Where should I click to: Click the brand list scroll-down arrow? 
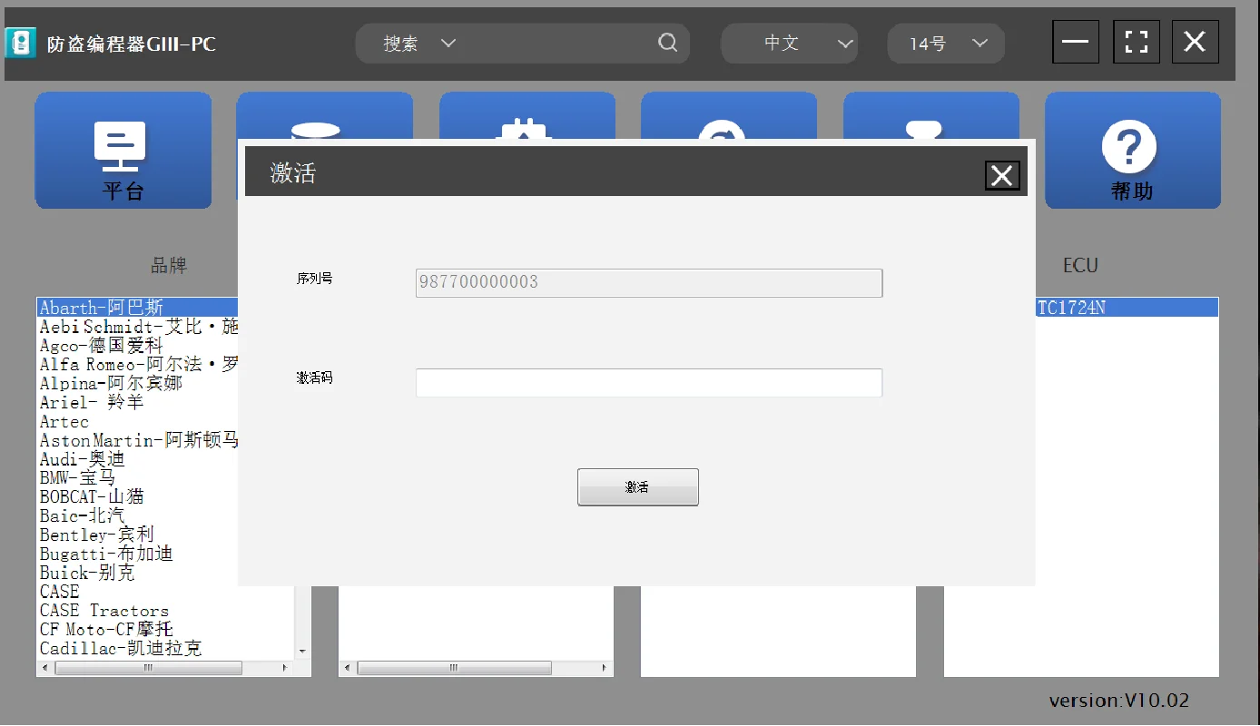coord(302,652)
